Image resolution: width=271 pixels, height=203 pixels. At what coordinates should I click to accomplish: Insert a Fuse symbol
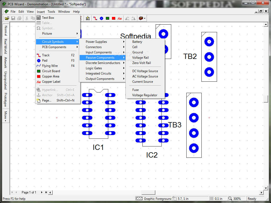(x=145, y=90)
